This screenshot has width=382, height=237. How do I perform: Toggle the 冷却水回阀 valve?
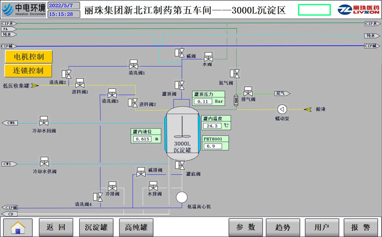[x=44, y=121]
